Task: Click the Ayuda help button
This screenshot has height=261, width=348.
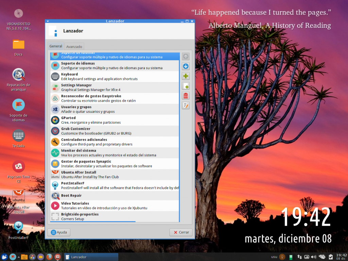Action: (x=59, y=232)
